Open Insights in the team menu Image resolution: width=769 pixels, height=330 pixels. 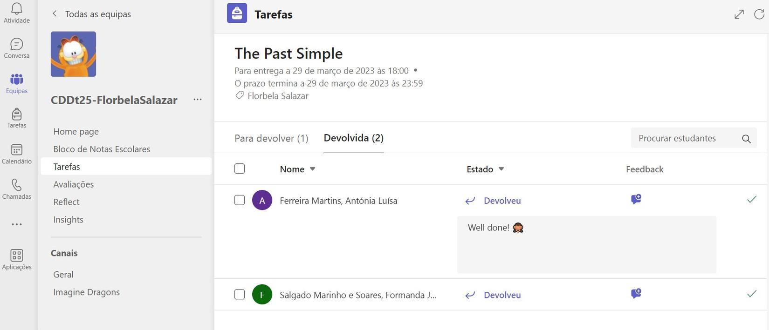(69, 220)
